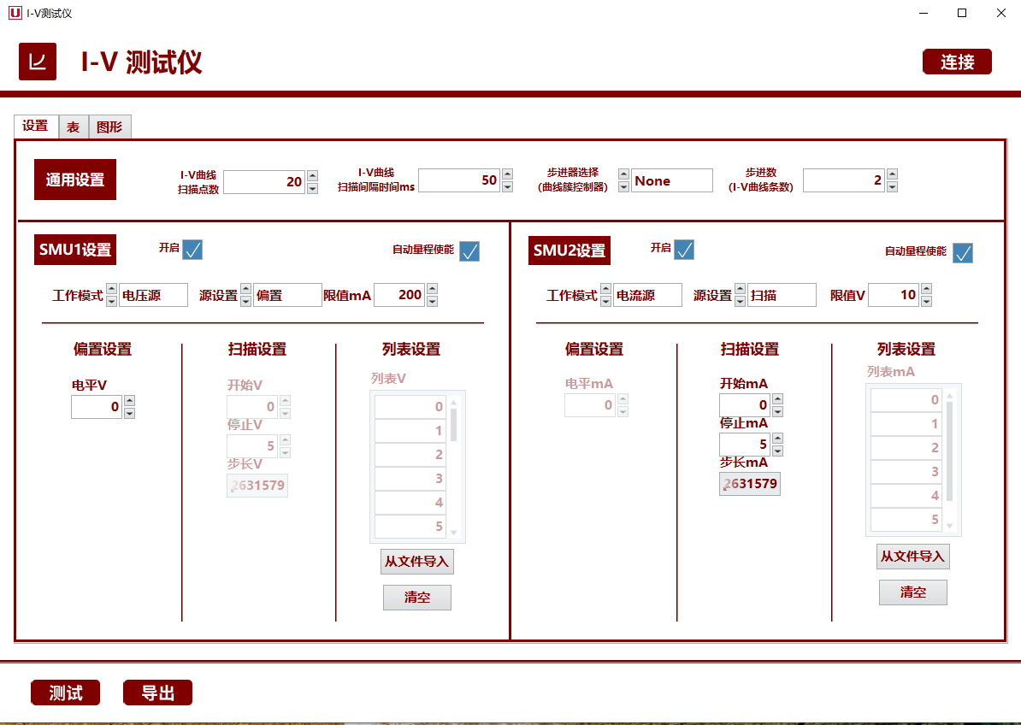1021x725 pixels.
Task: Toggle SMU2 开启 checkbox
Action: pyautogui.click(x=684, y=250)
